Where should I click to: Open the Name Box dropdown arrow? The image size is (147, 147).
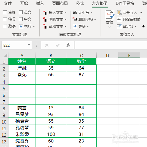29,45
